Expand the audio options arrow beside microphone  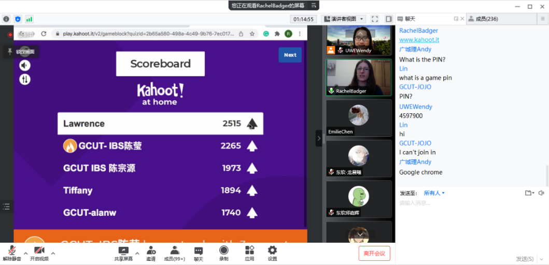tap(25, 253)
